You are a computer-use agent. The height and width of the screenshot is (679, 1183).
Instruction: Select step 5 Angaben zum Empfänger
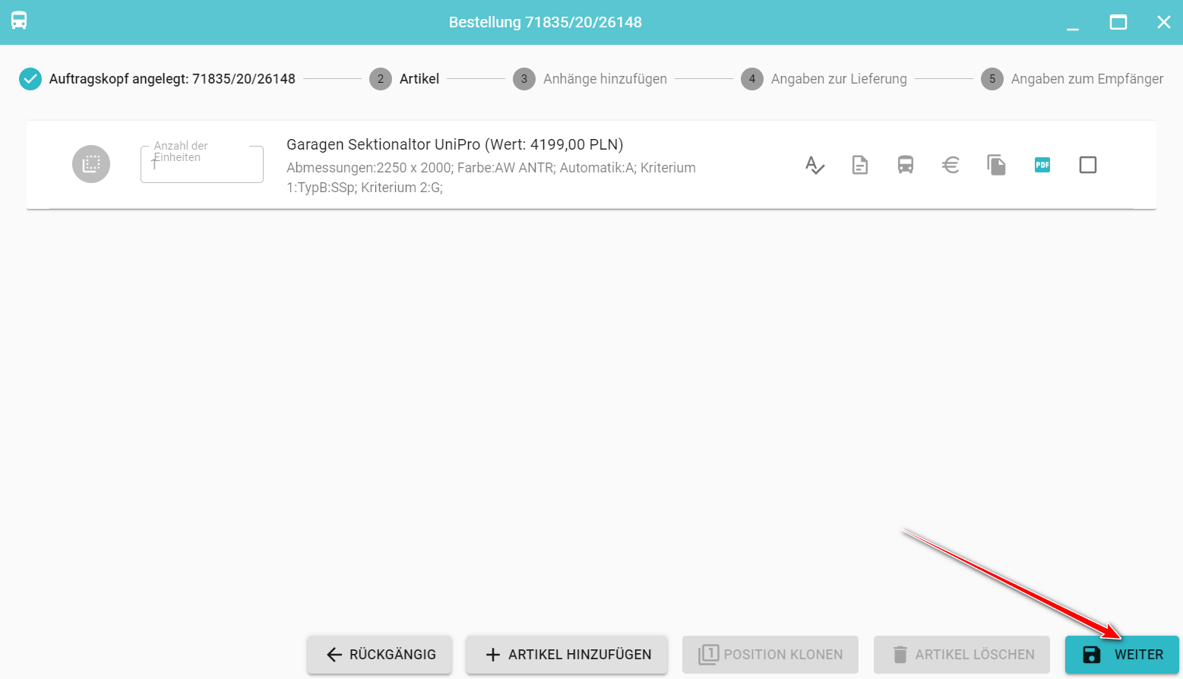pyautogui.click(x=1071, y=79)
